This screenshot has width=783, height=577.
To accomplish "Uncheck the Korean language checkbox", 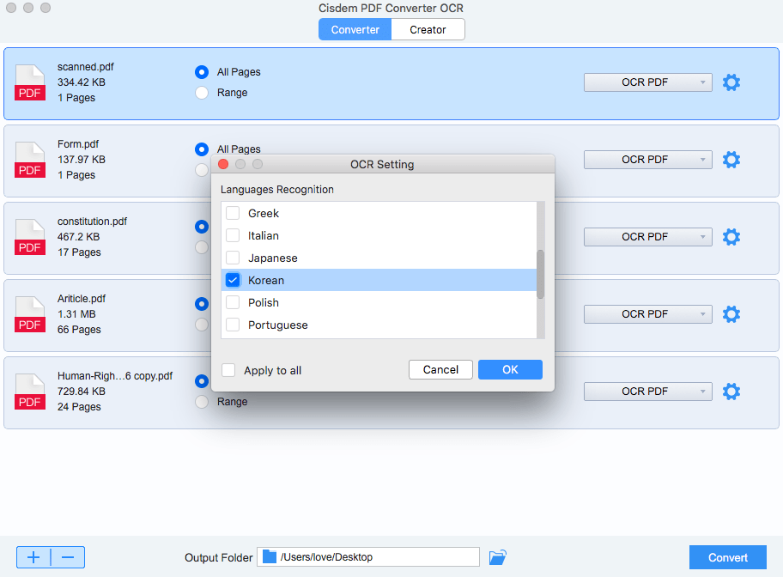I will (x=233, y=280).
